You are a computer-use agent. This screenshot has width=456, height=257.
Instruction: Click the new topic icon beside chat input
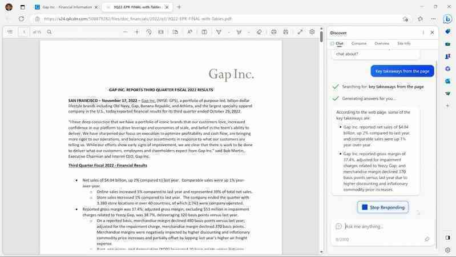coord(338,226)
